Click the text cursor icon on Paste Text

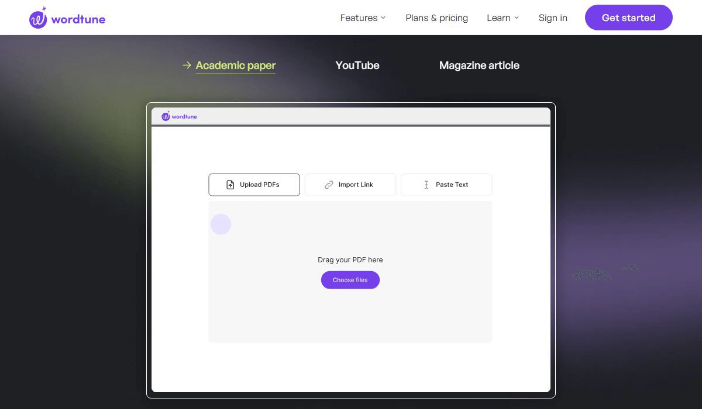426,185
